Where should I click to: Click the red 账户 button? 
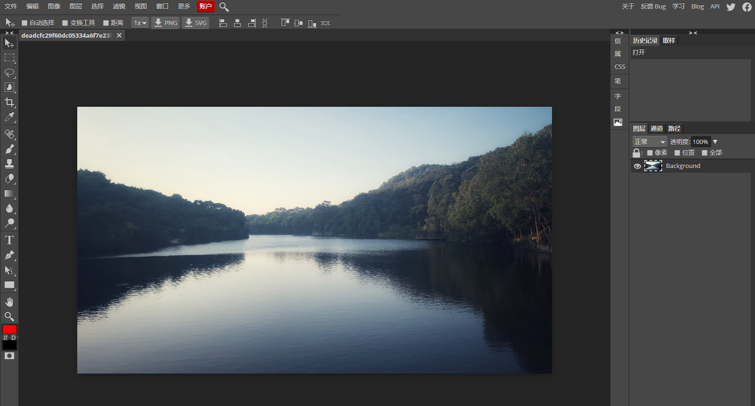206,6
